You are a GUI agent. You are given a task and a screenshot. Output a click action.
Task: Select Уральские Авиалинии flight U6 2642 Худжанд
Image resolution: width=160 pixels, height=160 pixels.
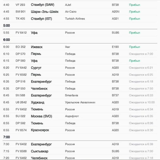click(80, 102)
